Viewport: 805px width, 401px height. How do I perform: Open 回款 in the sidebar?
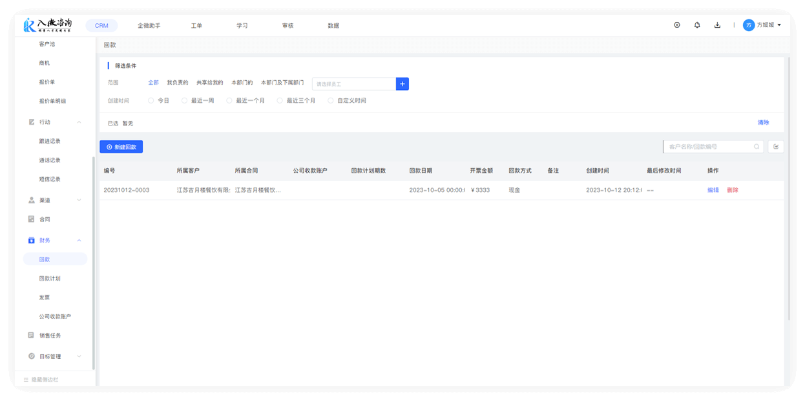(55, 259)
